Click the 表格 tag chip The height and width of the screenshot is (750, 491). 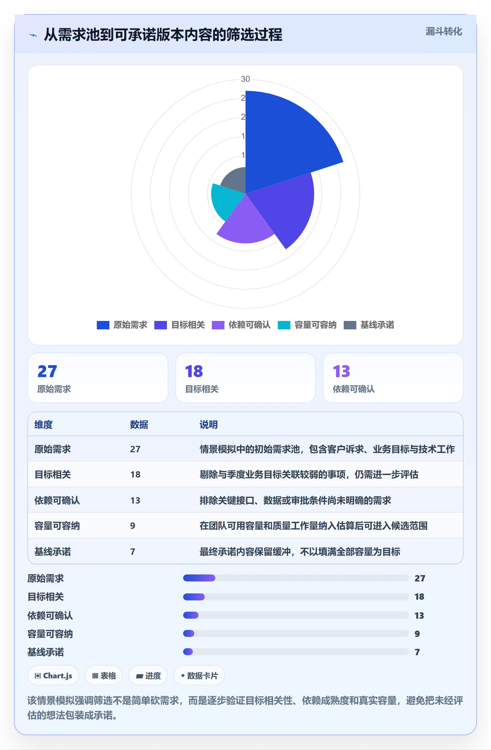[104, 676]
